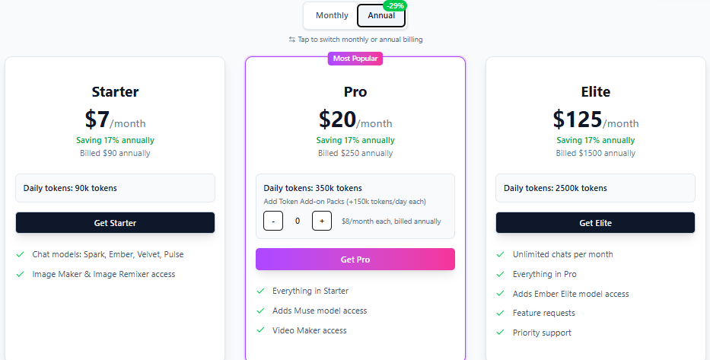Click the -29% discount badge
Image resolution: width=710 pixels, height=360 pixels.
click(x=395, y=6)
